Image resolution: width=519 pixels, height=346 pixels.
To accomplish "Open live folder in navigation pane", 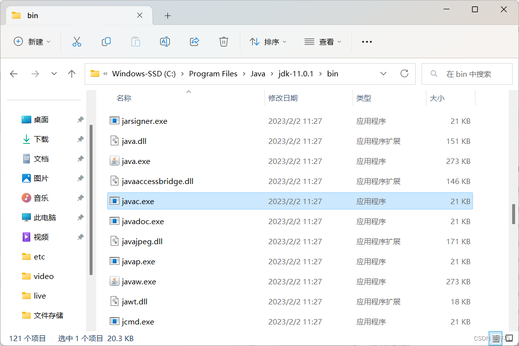I will pyautogui.click(x=40, y=296).
